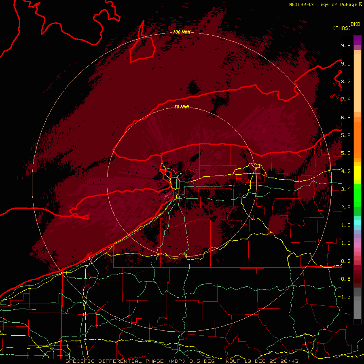Click the 6.6 scale value

(346, 117)
